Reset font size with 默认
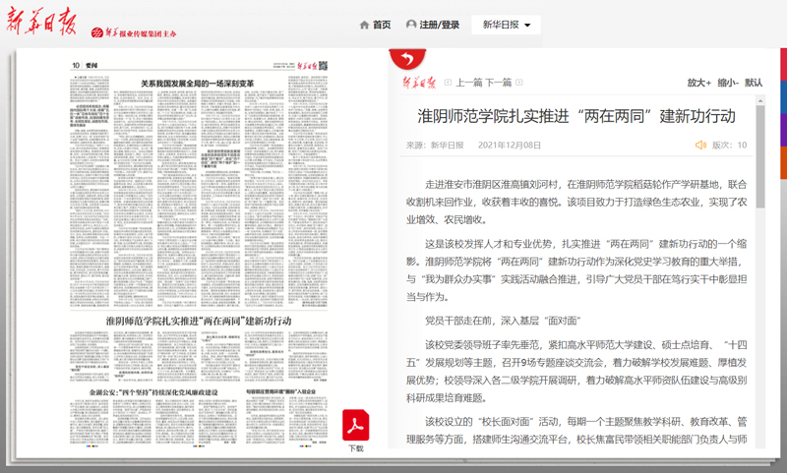This screenshot has width=787, height=473. (x=754, y=83)
